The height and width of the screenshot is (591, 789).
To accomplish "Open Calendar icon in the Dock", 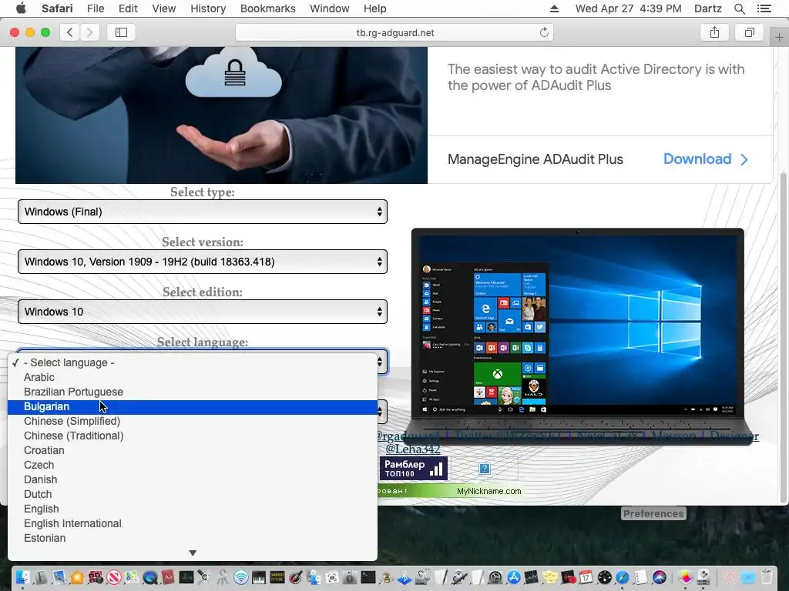I will [x=586, y=577].
